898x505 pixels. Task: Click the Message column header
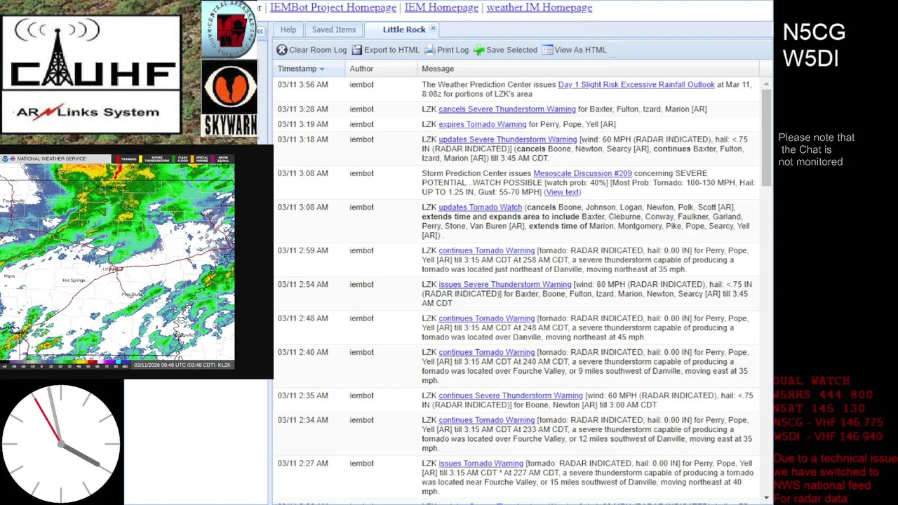tap(588, 69)
